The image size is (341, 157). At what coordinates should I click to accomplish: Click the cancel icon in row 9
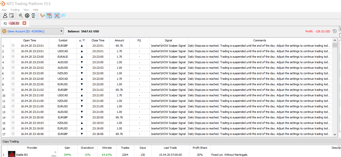click(13, 90)
